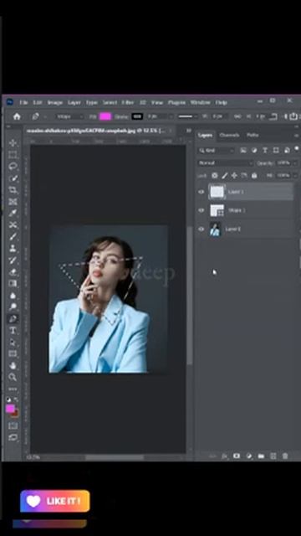The height and width of the screenshot is (536, 301).
Task: Hide Layer 1 with its eye icon
Action: (201, 192)
